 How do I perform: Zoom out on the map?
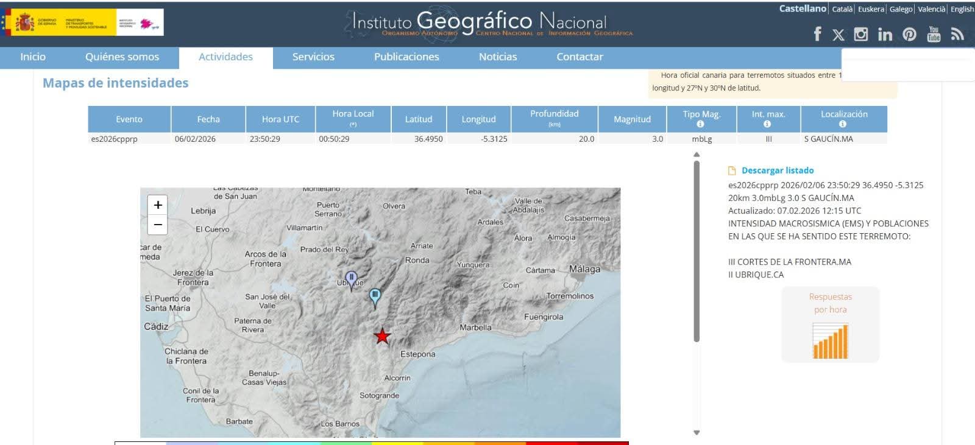click(158, 225)
